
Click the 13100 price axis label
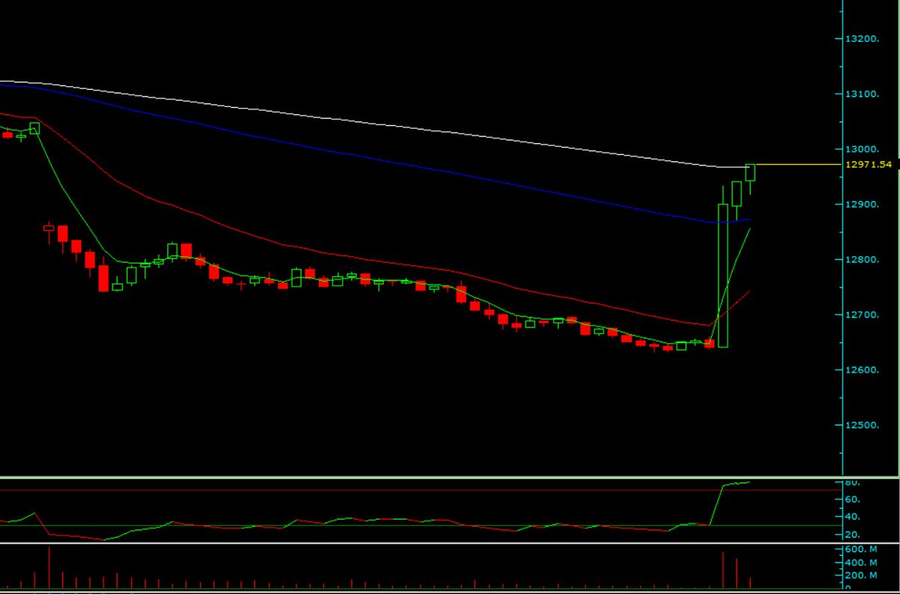(864, 94)
